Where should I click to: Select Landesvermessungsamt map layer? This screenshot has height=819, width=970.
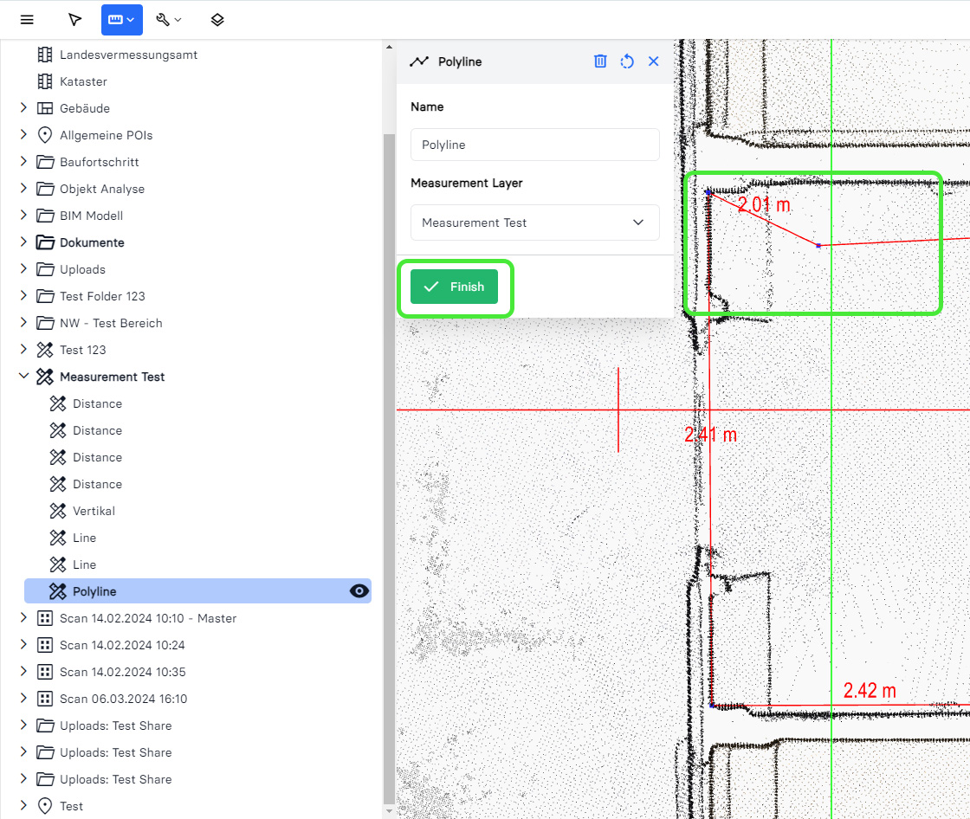[128, 55]
